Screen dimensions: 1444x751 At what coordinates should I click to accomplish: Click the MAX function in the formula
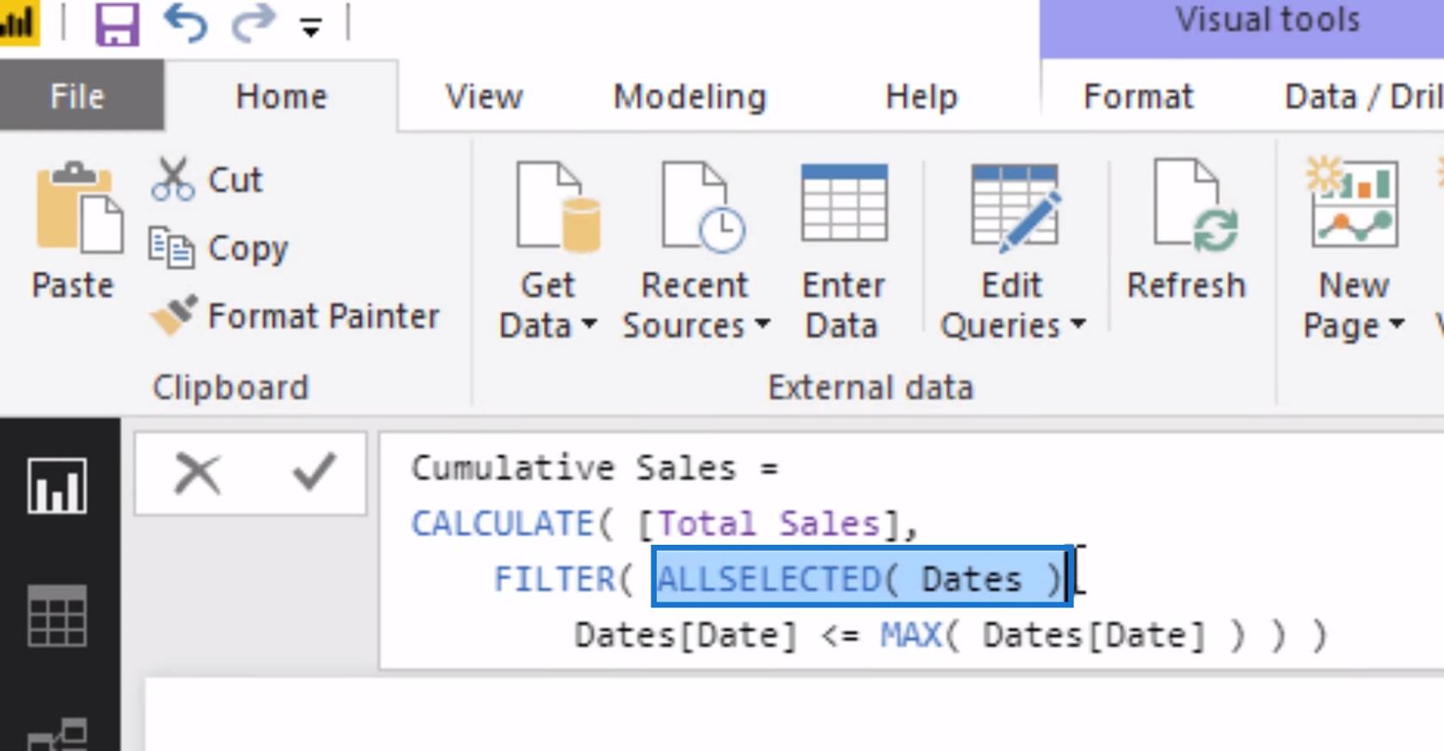tap(910, 635)
